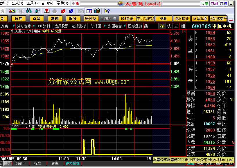This screenshot has height=168, width=237.
Task: Open dropdown arrow next to 多图组合
Action: 125,26
